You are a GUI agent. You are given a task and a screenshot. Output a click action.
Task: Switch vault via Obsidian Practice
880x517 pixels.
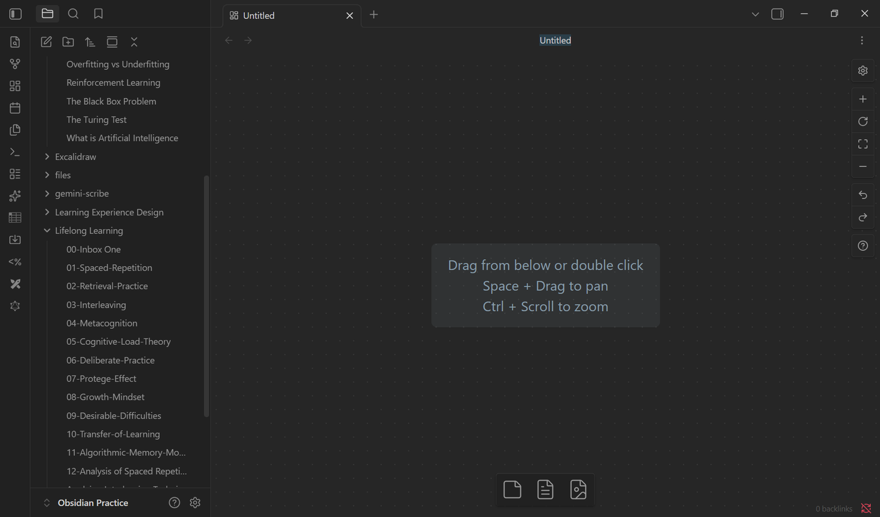pos(92,503)
